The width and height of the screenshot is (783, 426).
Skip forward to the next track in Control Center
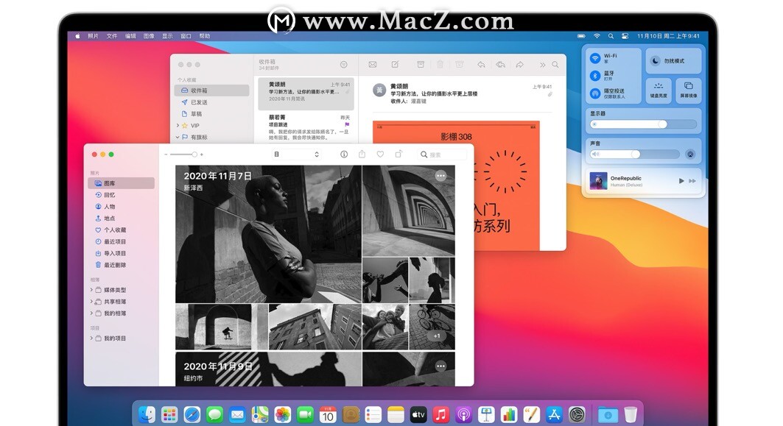[x=692, y=180]
